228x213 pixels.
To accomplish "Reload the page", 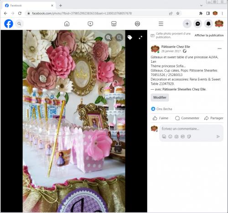I will (x=20, y=13).
